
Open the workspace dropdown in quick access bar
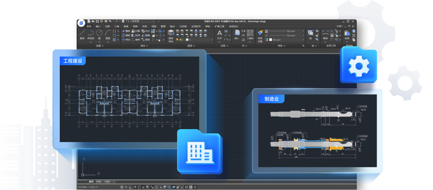(142, 21)
